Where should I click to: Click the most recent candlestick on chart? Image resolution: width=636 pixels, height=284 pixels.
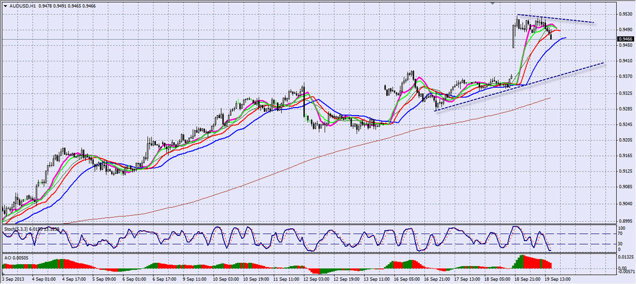click(x=551, y=35)
